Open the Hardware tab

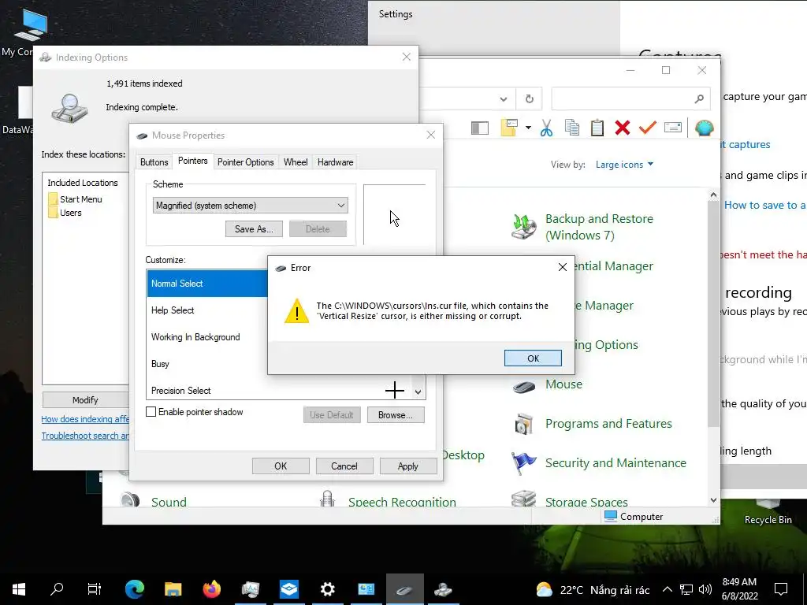[335, 162]
